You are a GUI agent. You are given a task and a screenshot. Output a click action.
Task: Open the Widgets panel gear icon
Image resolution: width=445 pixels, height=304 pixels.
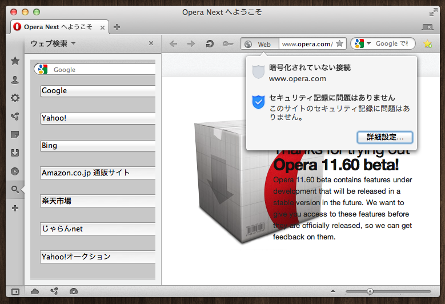pyautogui.click(x=15, y=98)
